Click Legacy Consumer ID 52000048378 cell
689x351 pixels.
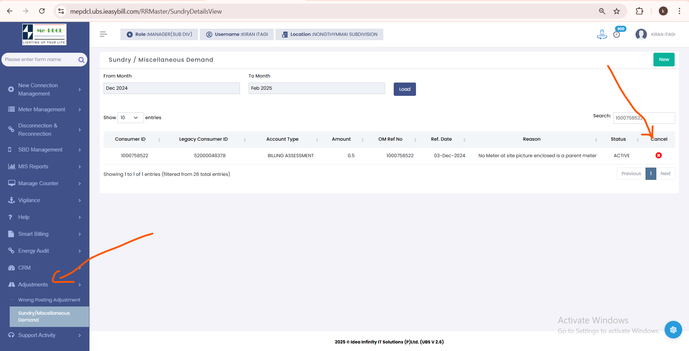210,156
